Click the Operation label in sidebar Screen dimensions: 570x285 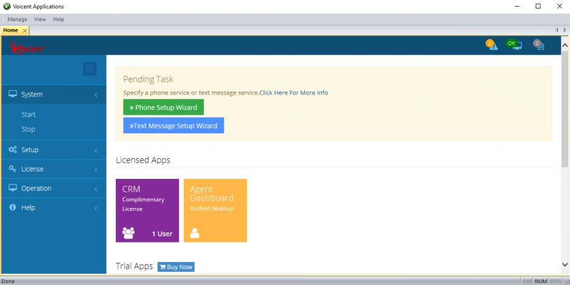pyautogui.click(x=36, y=189)
